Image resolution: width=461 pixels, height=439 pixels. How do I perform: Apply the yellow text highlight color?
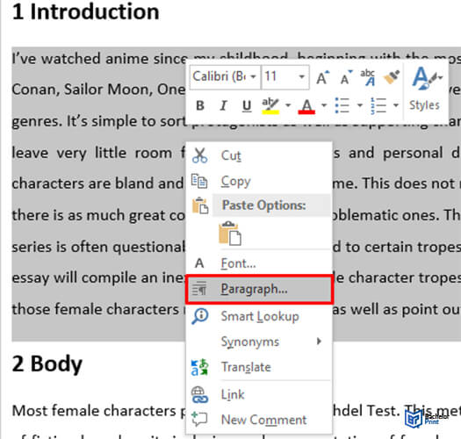(270, 106)
